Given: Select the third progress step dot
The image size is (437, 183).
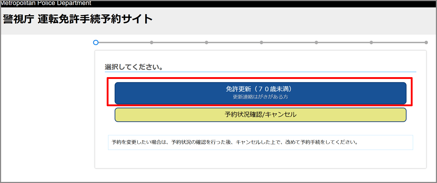Looking at the screenshot, I should pyautogui.click(x=206, y=43).
